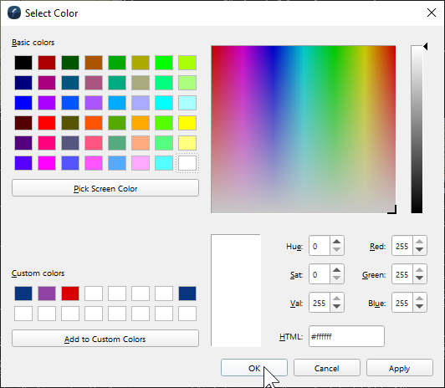Decrease the Green value with down arrow
This screenshot has width=445, height=388.
419,278
